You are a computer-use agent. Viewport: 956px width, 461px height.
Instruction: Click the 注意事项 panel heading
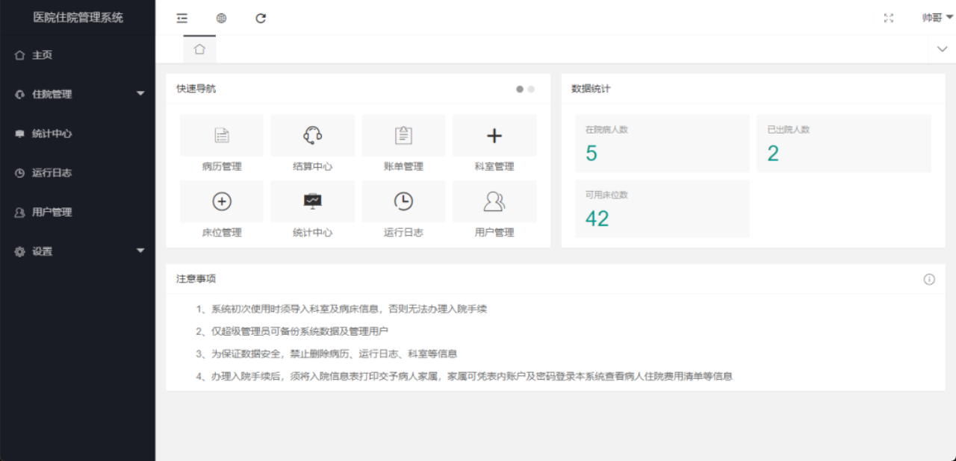coord(196,279)
